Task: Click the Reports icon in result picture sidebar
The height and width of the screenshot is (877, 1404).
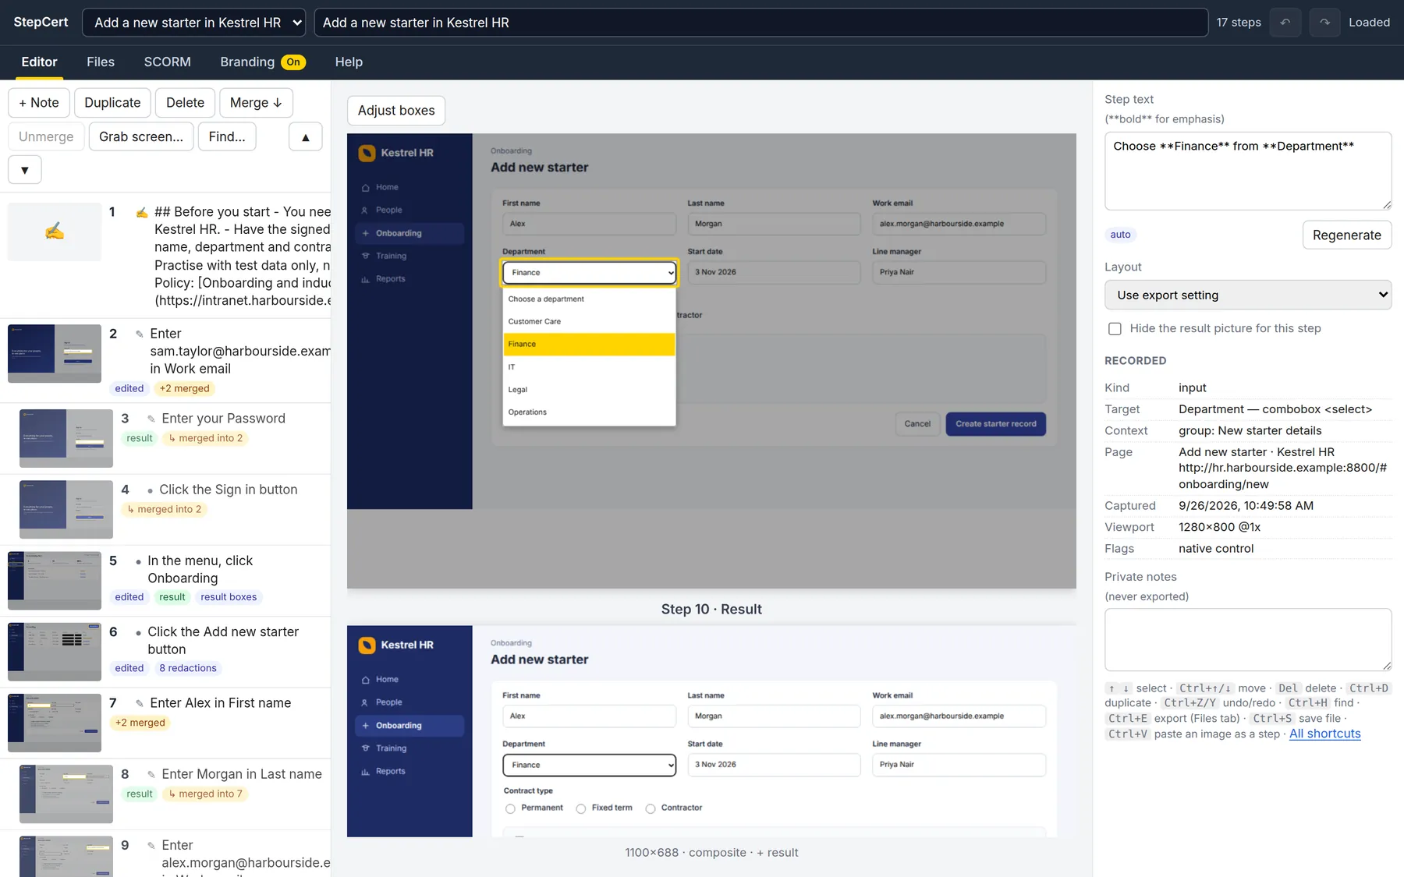Action: tap(365, 771)
